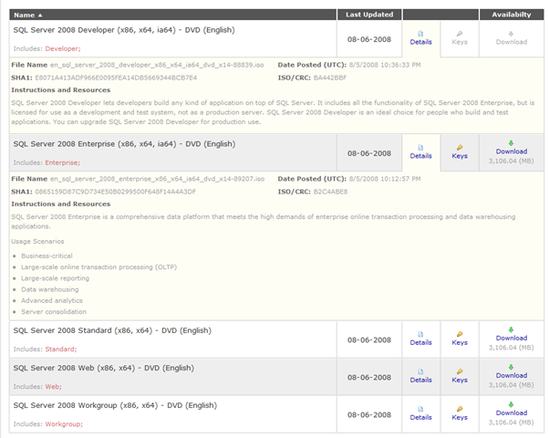Viewport: 549px width, 438px height.
Task: Click the key icon in Workgroup row
Action: 460,409
